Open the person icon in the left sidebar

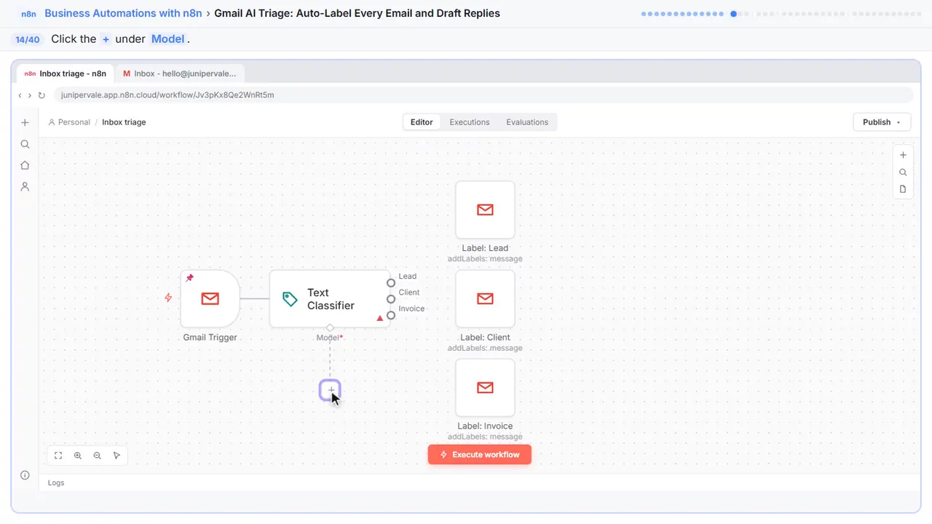25,186
